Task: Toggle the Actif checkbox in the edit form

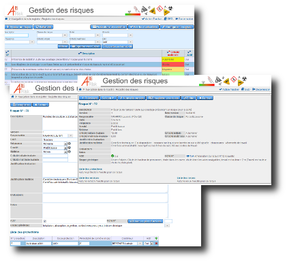Action: tap(45, 221)
